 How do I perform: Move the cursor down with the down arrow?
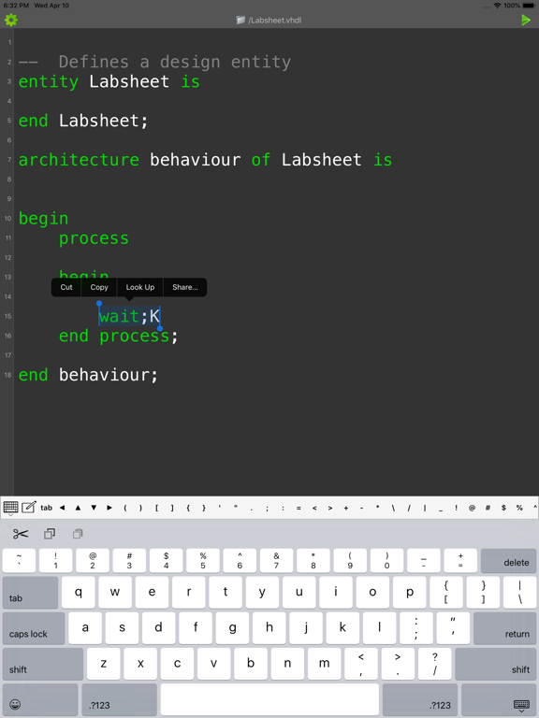pos(94,508)
